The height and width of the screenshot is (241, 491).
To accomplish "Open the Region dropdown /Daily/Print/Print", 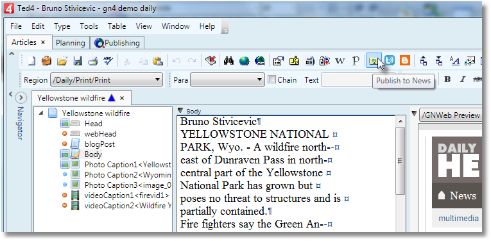I will [x=106, y=79].
